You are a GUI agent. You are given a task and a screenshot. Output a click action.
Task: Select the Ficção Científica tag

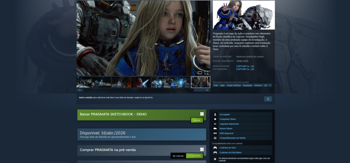point(233,85)
